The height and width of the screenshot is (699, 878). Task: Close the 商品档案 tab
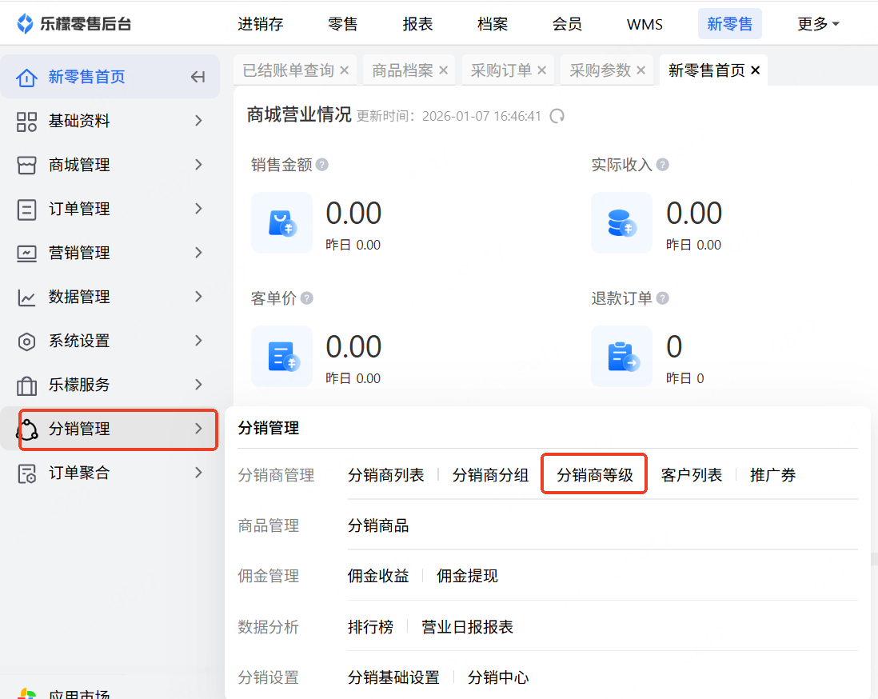tap(444, 70)
